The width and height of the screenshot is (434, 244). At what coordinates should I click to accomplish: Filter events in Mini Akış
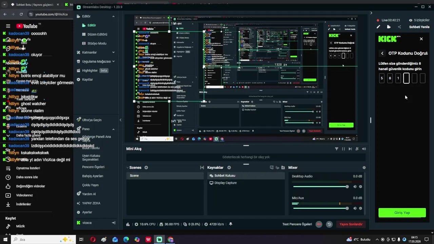pyautogui.click(x=336, y=149)
